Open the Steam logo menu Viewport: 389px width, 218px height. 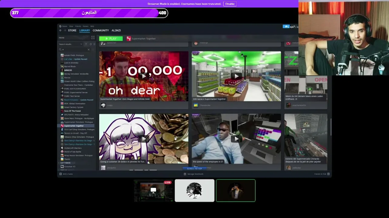[63, 26]
